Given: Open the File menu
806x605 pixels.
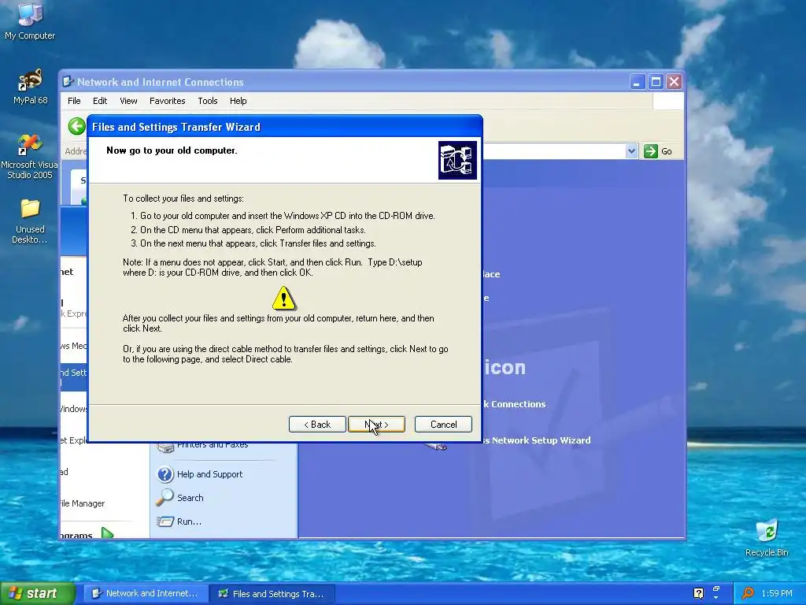Looking at the screenshot, I should click(74, 101).
